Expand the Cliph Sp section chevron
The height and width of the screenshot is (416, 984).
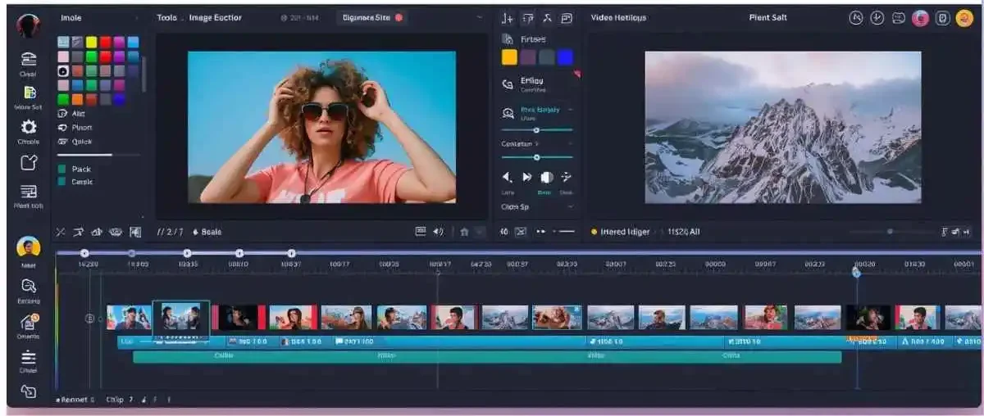coord(571,207)
